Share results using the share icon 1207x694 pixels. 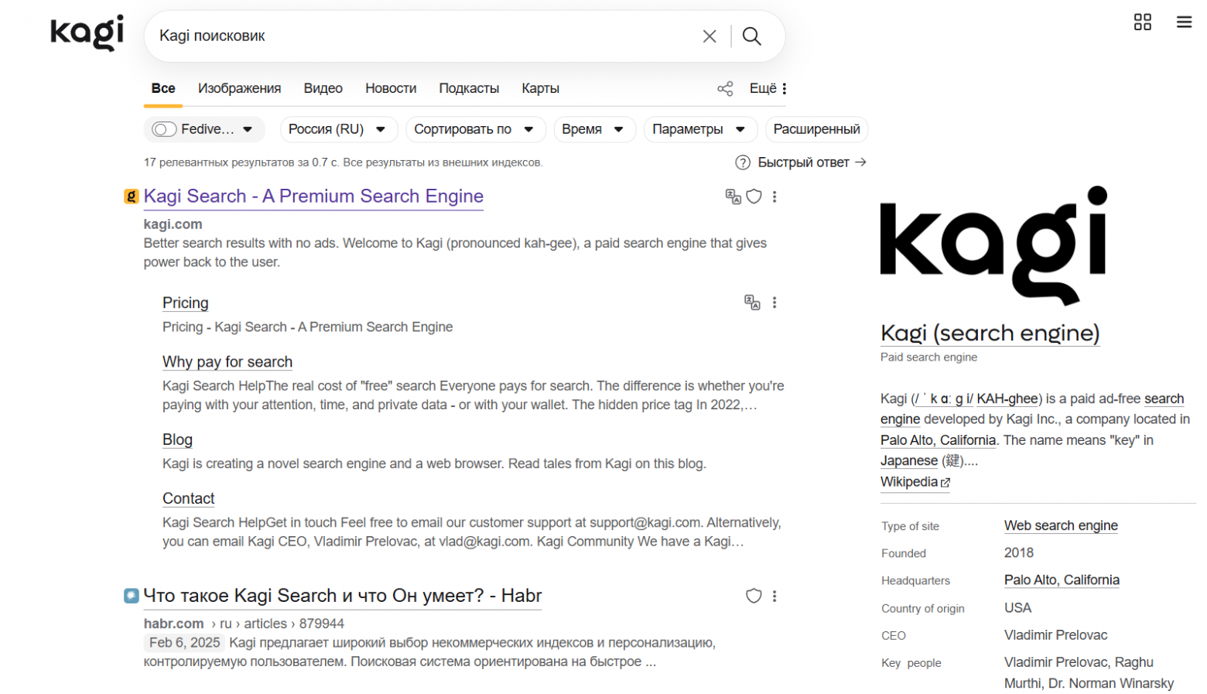click(725, 88)
